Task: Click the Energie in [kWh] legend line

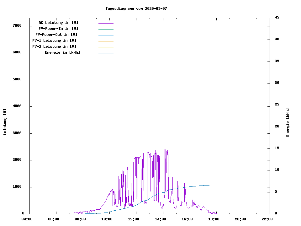Action: point(106,53)
